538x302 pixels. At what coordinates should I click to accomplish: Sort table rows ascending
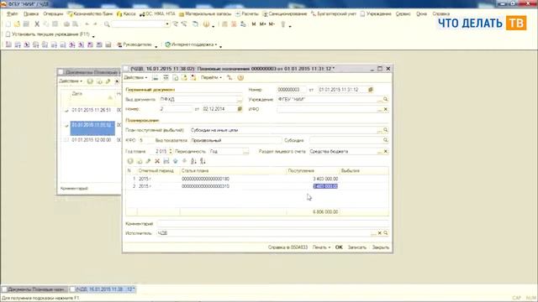[193, 161]
